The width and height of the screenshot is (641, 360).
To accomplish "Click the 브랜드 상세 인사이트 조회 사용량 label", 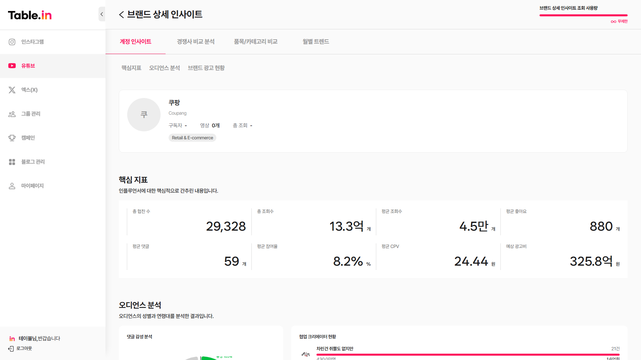I will coord(569,8).
